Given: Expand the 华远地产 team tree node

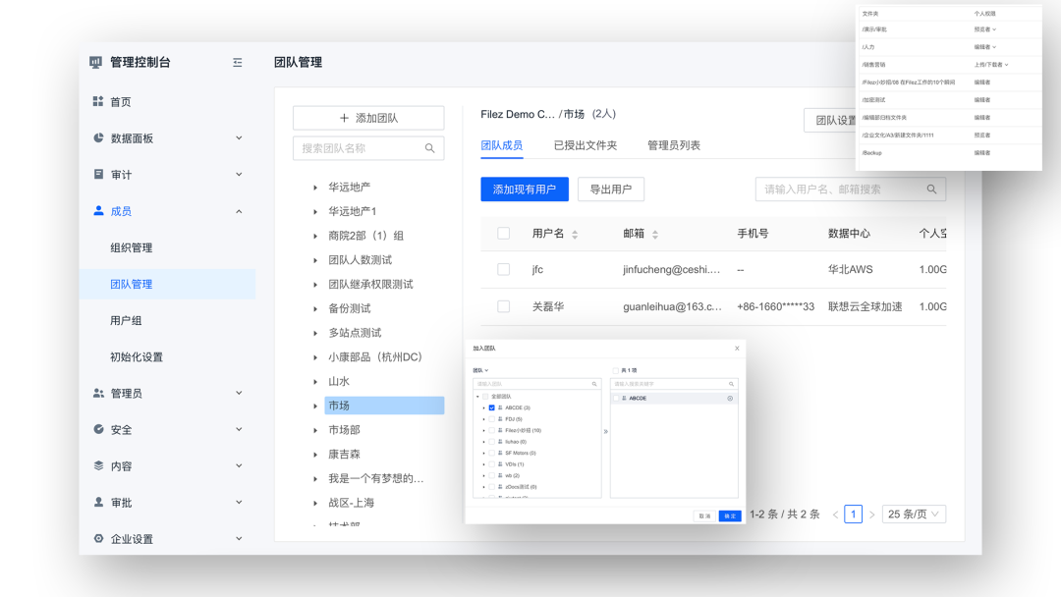Looking at the screenshot, I should (315, 188).
